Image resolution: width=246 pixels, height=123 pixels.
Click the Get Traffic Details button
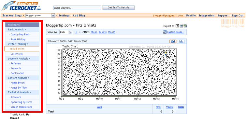119,7
